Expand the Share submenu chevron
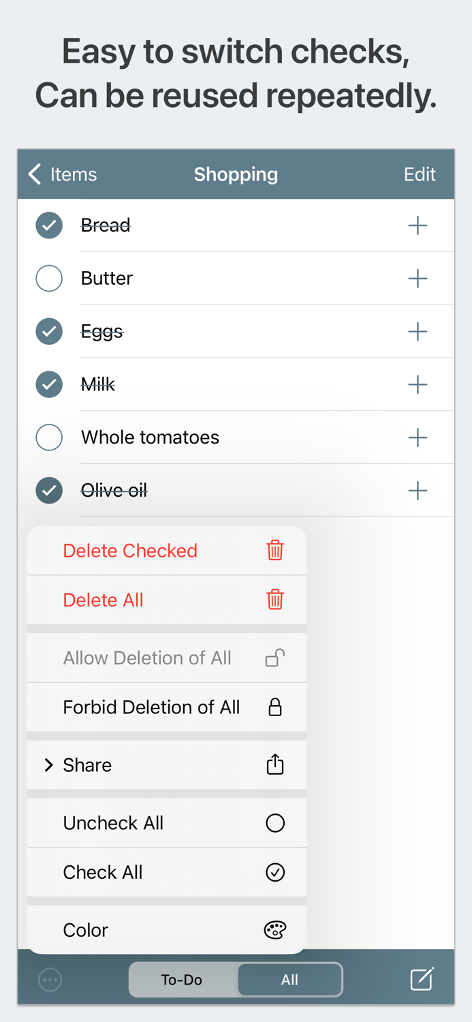Screen dimensions: 472x1022 (48, 764)
